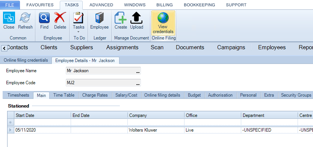Click the Create document icon
The width and height of the screenshot is (313, 147).
coord(121,18)
